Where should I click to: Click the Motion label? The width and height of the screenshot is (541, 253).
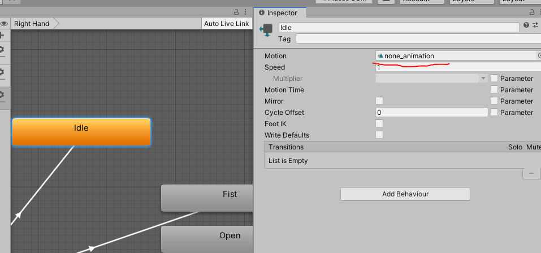(x=275, y=56)
